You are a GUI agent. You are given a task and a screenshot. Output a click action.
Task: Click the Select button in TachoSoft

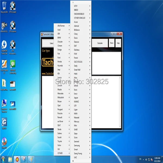point(48,43)
